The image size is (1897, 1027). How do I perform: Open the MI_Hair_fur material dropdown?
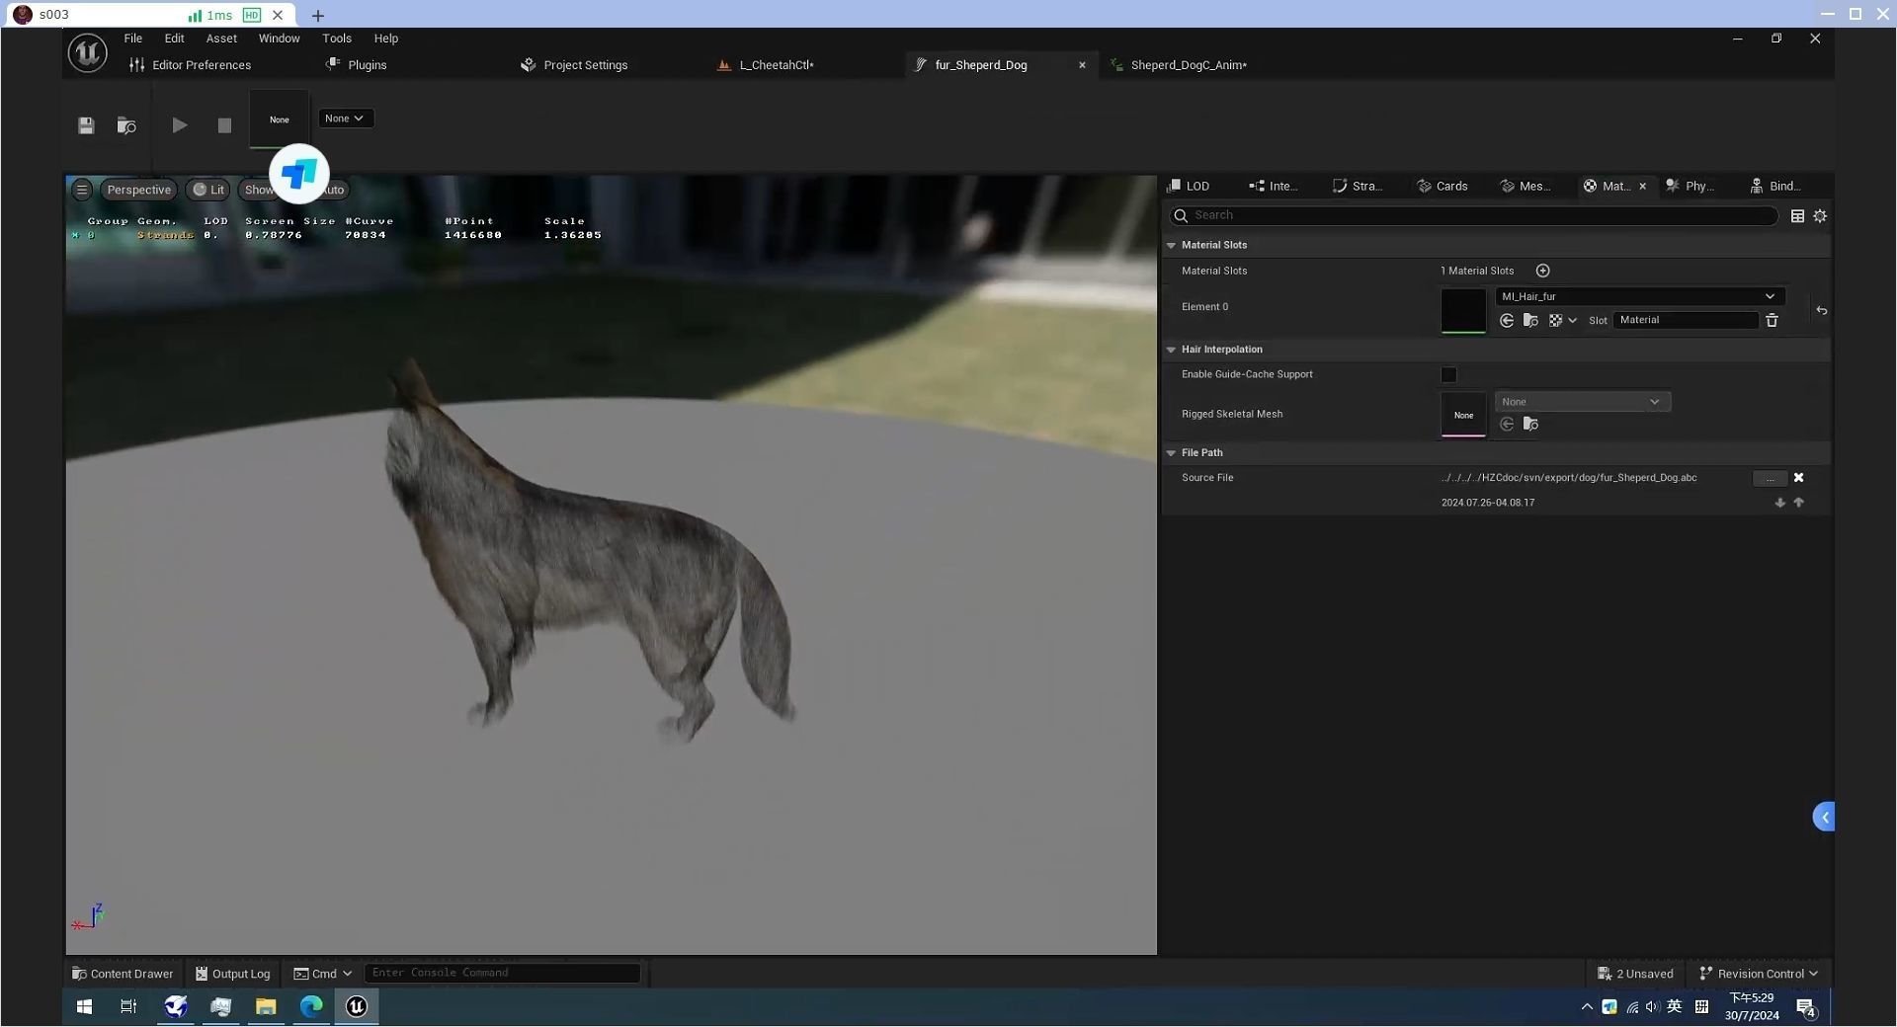tap(1640, 296)
